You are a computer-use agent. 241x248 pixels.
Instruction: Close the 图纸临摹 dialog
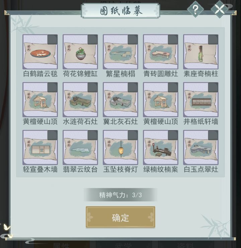click(220, 9)
